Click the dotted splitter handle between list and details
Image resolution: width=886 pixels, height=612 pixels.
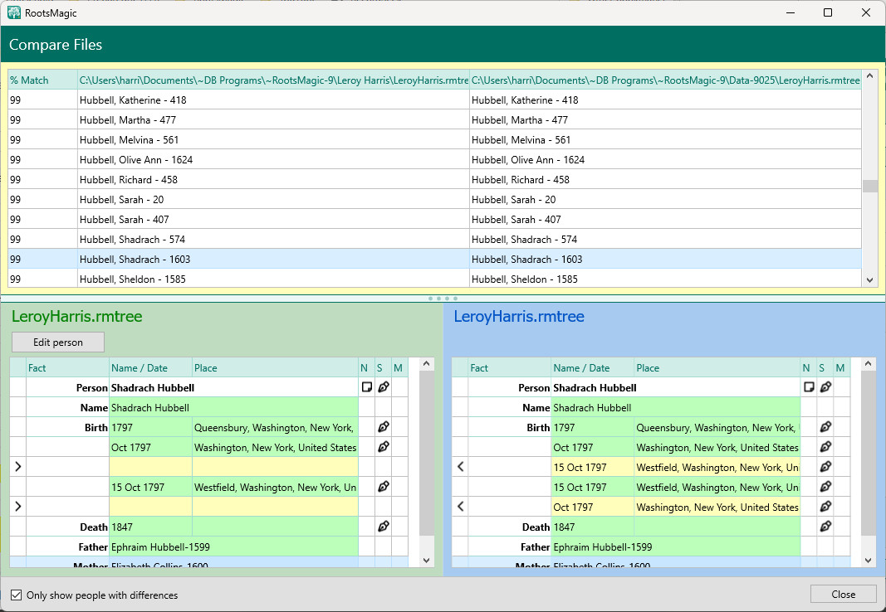click(x=443, y=299)
